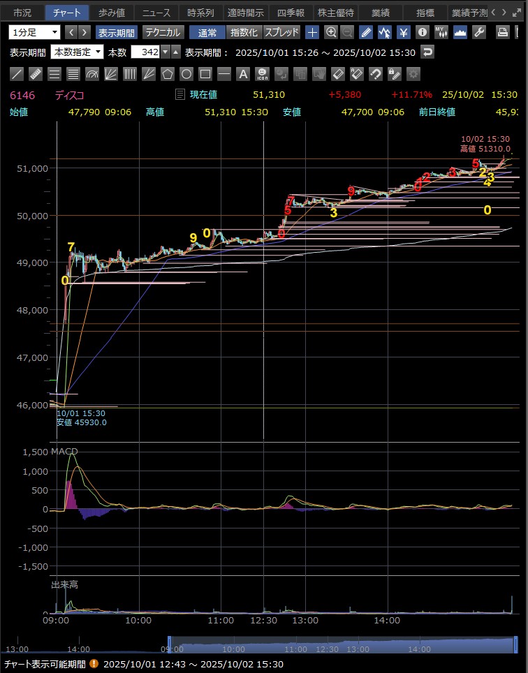The width and height of the screenshot is (528, 673).
Task: Switch to the 四季報 tab
Action: point(290,13)
